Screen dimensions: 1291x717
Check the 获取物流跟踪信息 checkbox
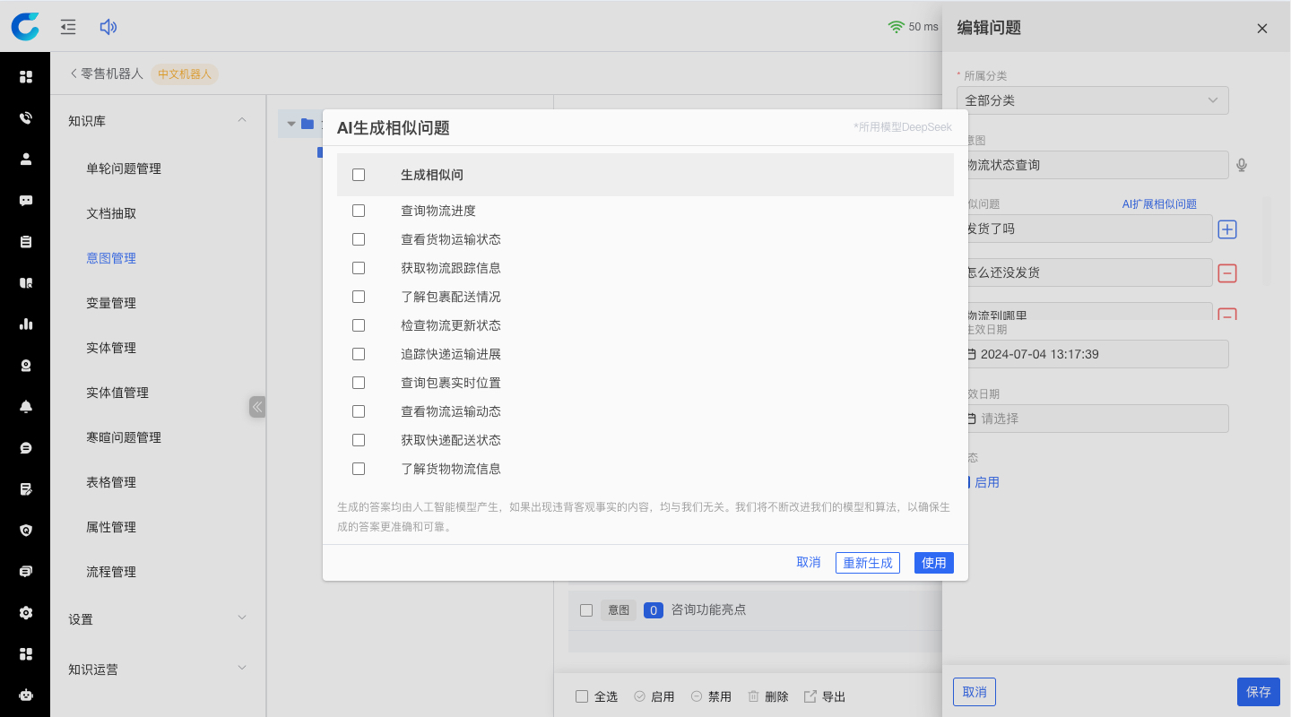click(359, 268)
